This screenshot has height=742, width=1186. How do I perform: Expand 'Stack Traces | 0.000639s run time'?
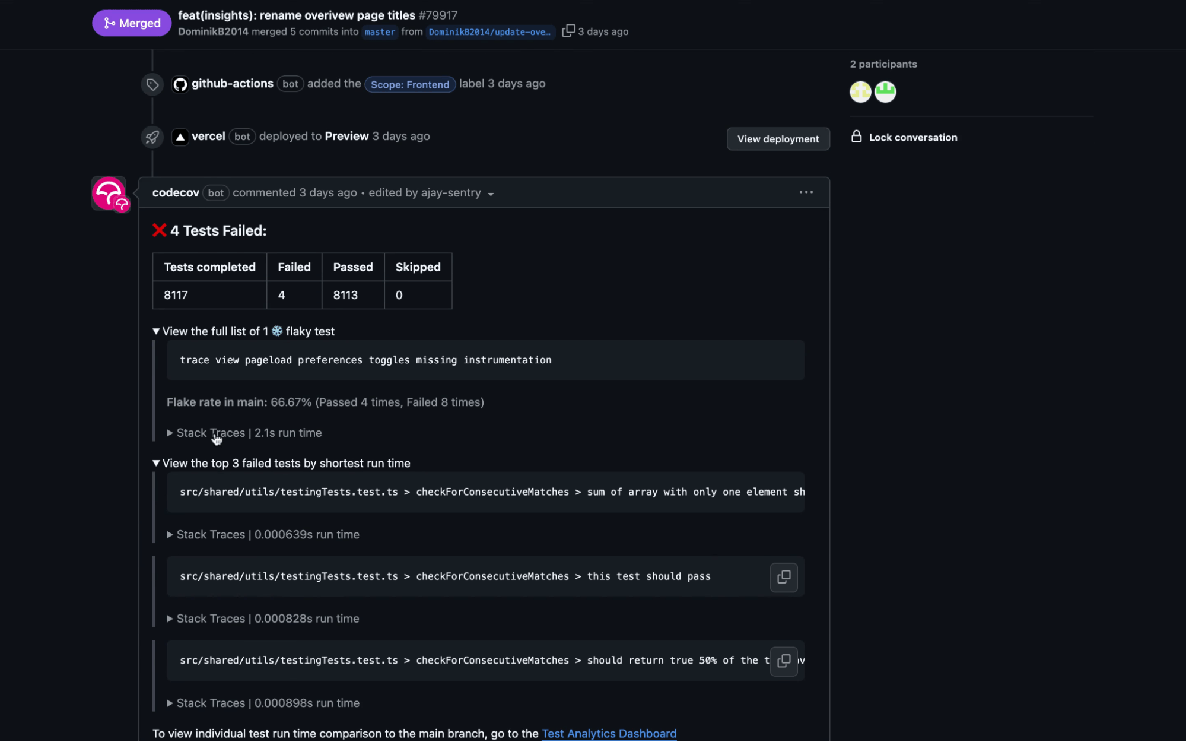[263, 534]
